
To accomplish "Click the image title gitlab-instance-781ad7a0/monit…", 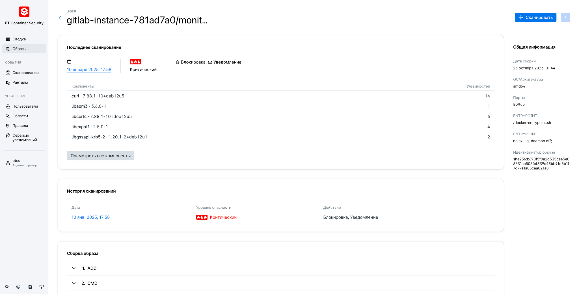I will pos(137,20).
